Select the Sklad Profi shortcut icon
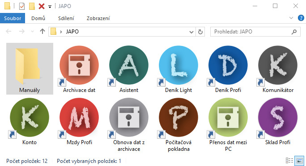The height and width of the screenshot is (166, 306). tap(278, 117)
